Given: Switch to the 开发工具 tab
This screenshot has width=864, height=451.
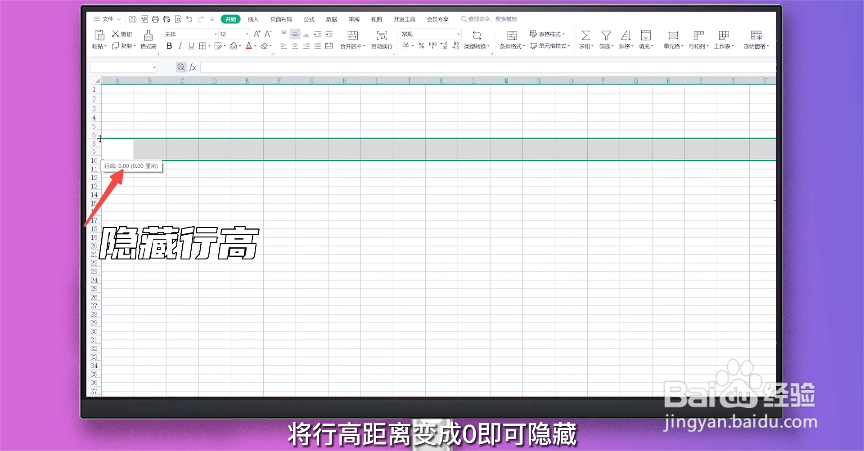Looking at the screenshot, I should coord(404,19).
